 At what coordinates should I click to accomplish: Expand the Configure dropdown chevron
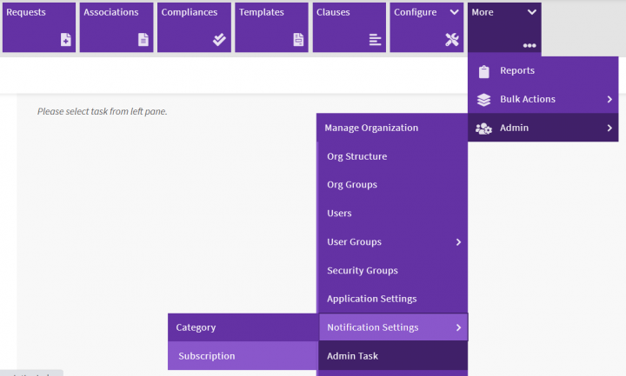453,13
